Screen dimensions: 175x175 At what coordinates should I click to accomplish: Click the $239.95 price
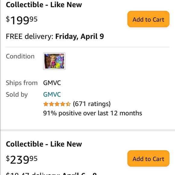pyautogui.click(x=22, y=160)
